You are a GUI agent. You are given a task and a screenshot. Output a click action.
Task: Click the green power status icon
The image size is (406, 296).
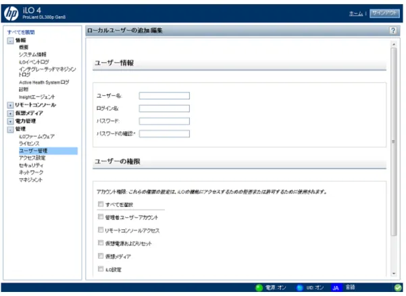259,287
